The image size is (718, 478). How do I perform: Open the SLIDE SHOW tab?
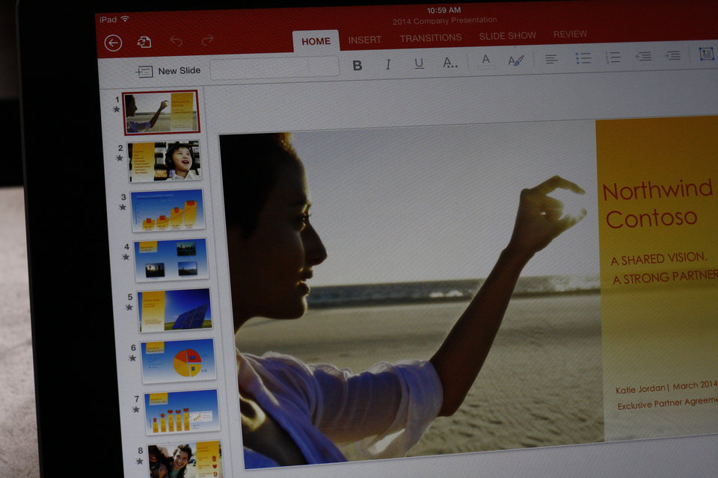507,36
